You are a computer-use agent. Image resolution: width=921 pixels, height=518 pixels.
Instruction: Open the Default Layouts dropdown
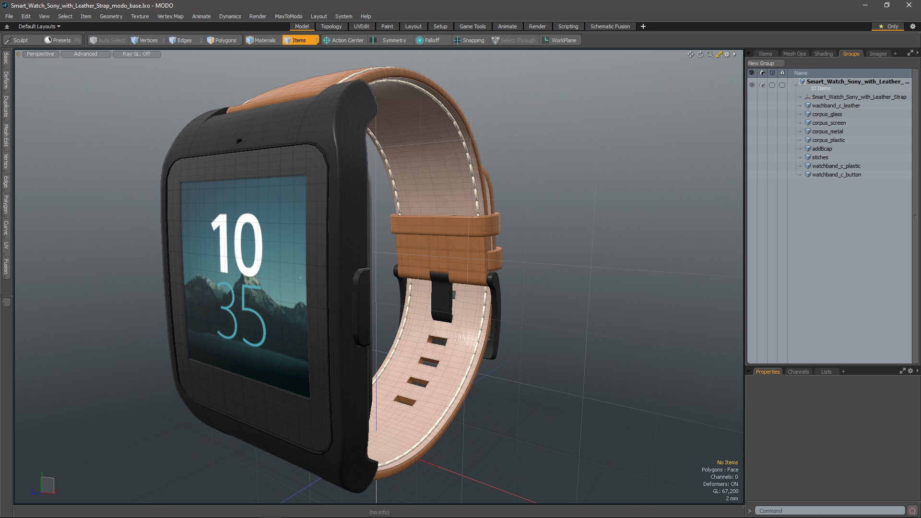point(37,26)
